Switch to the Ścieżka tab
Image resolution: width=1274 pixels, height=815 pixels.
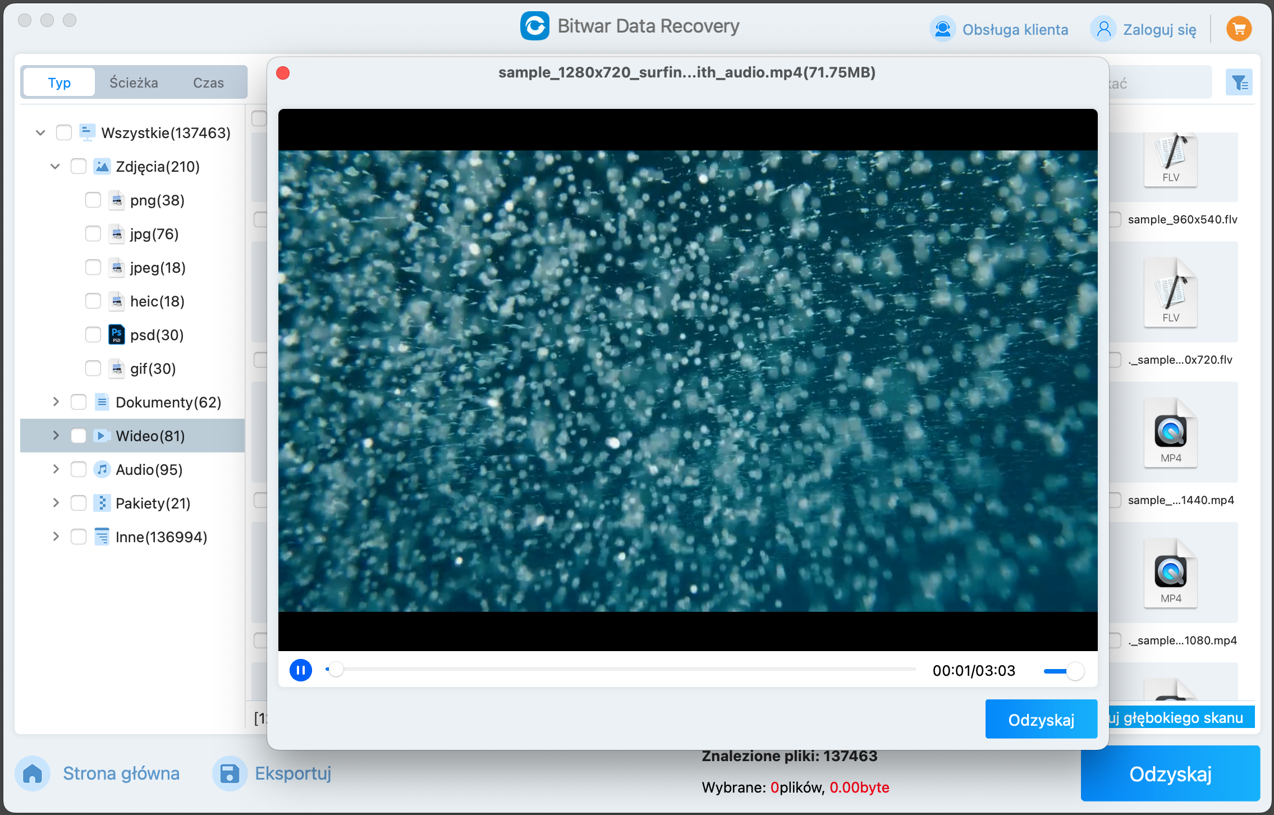134,83
